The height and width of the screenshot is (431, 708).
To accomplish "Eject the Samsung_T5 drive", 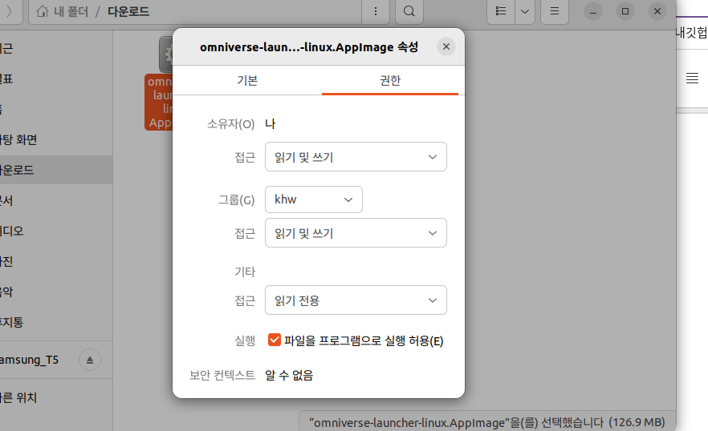I will click(x=90, y=360).
